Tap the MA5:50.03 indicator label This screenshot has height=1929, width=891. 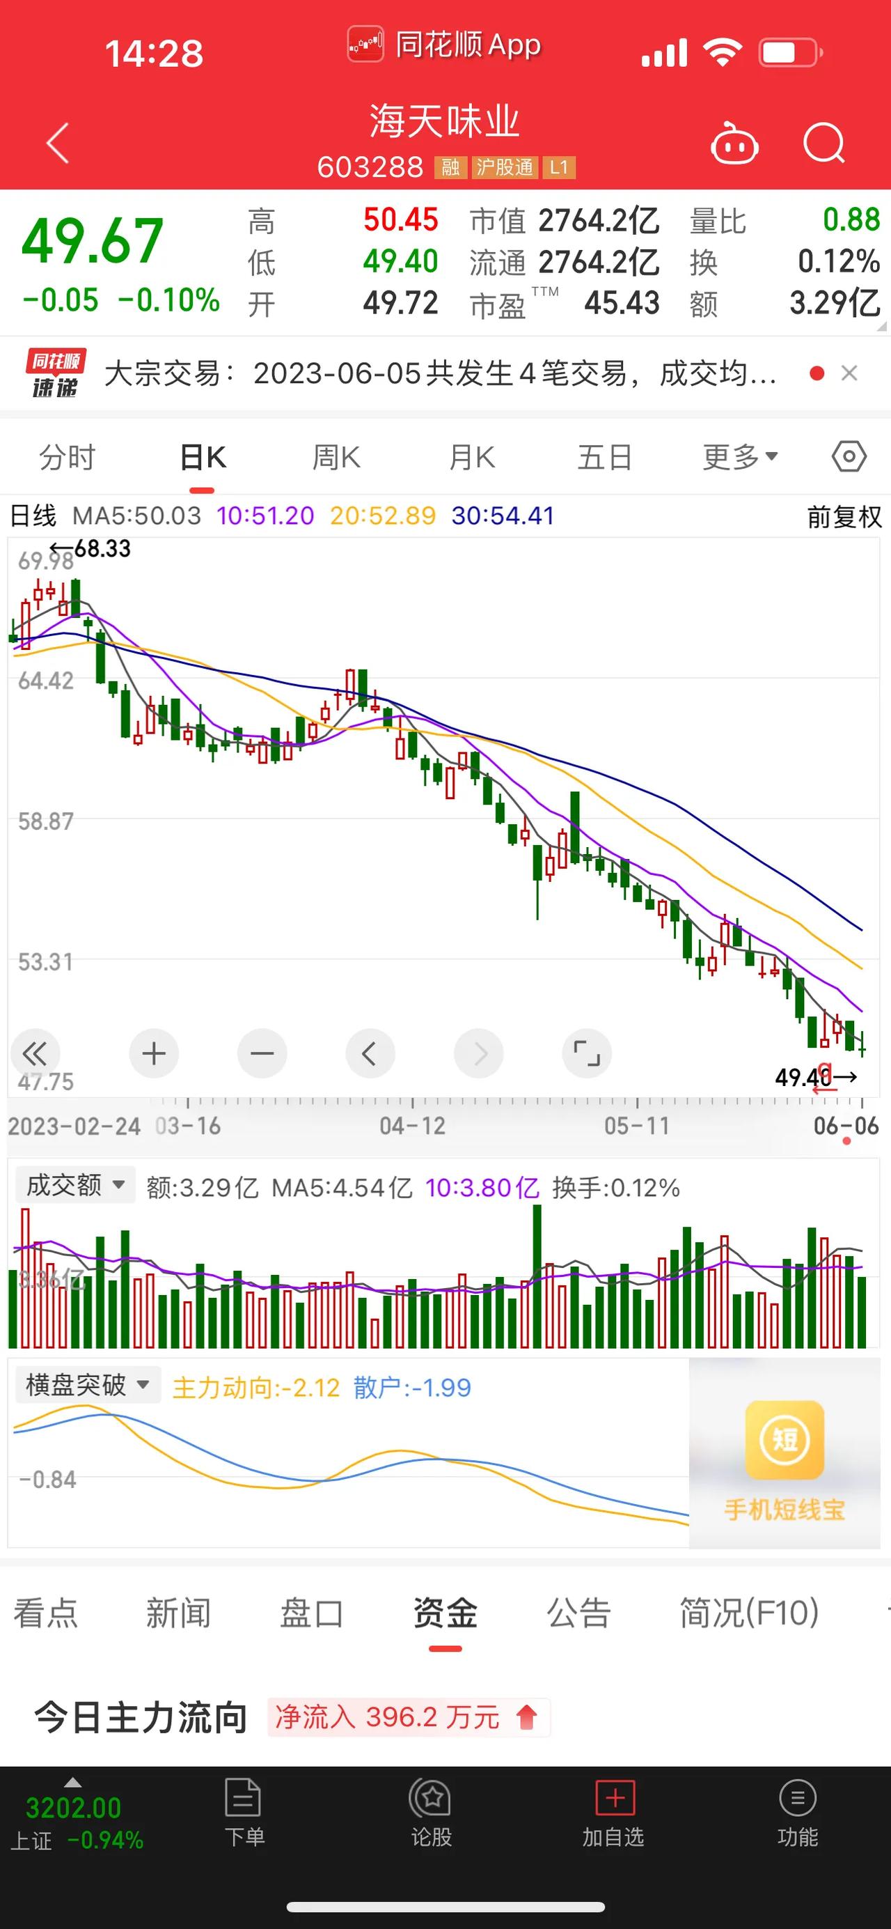click(137, 516)
